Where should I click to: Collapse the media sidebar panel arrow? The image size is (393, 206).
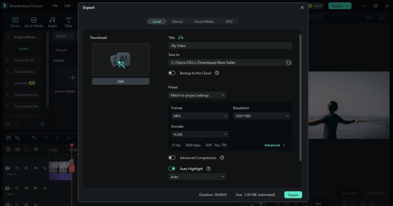[x=42, y=124]
